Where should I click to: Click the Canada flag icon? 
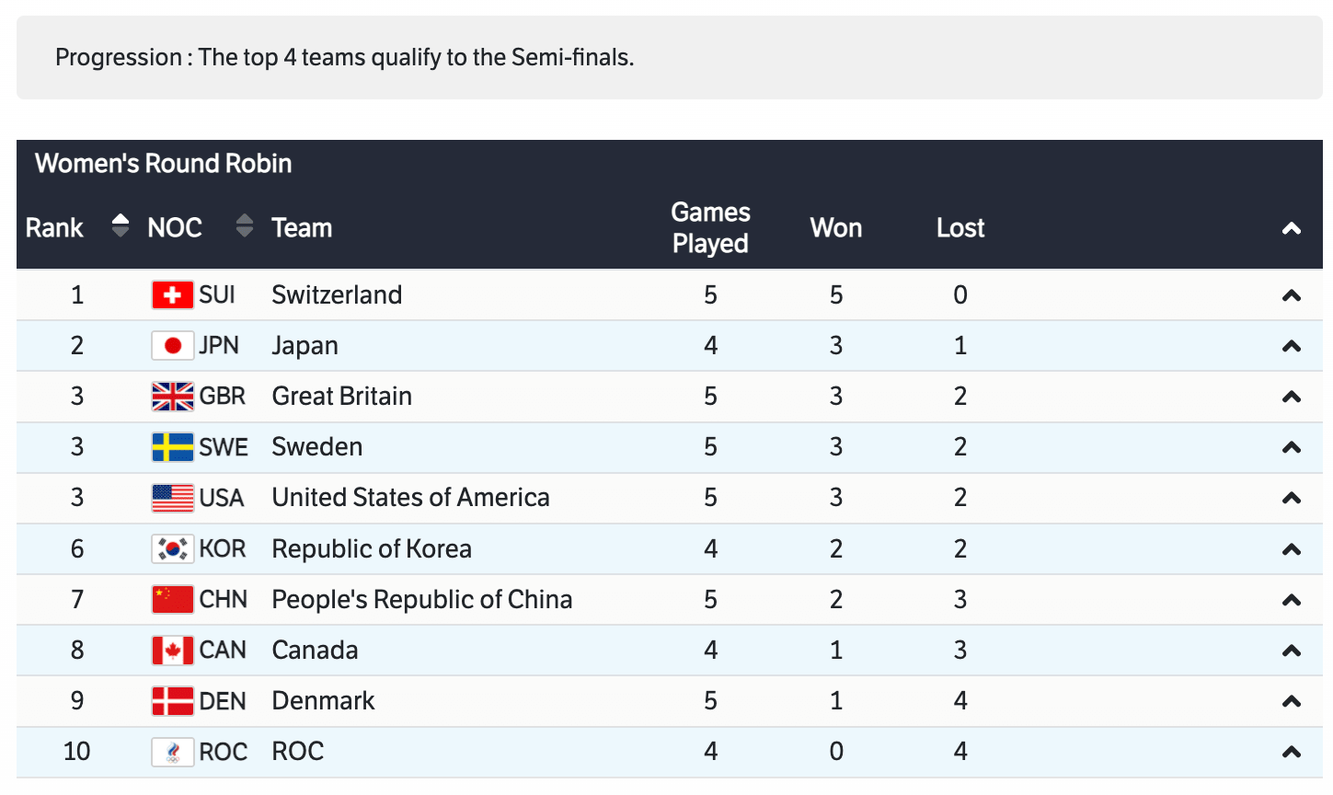pos(172,651)
